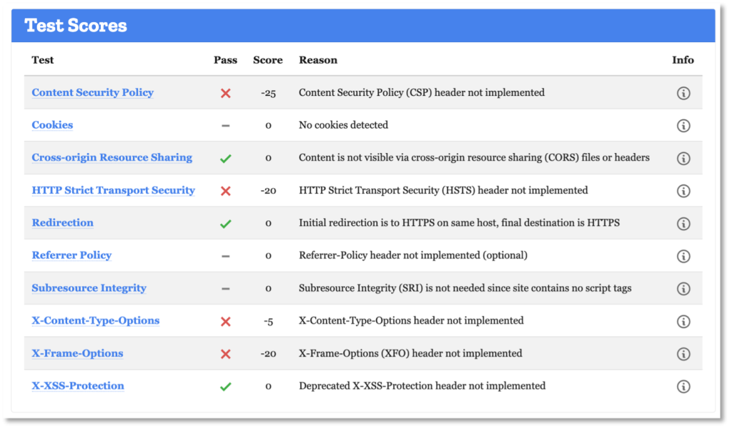The image size is (732, 429).
Task: Open the Content Security Policy test link
Action: click(92, 92)
